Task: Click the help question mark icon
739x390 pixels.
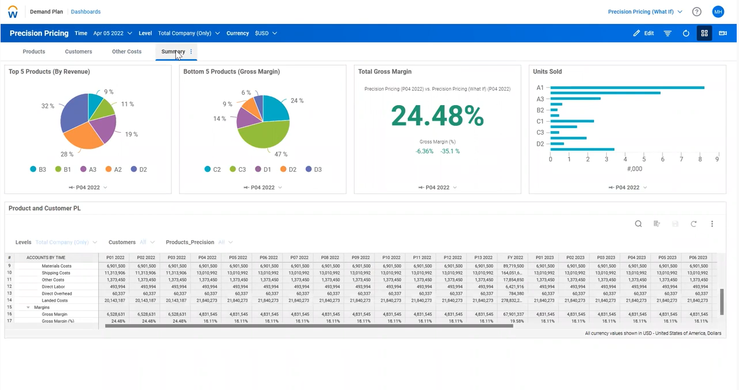Action: [x=696, y=11]
